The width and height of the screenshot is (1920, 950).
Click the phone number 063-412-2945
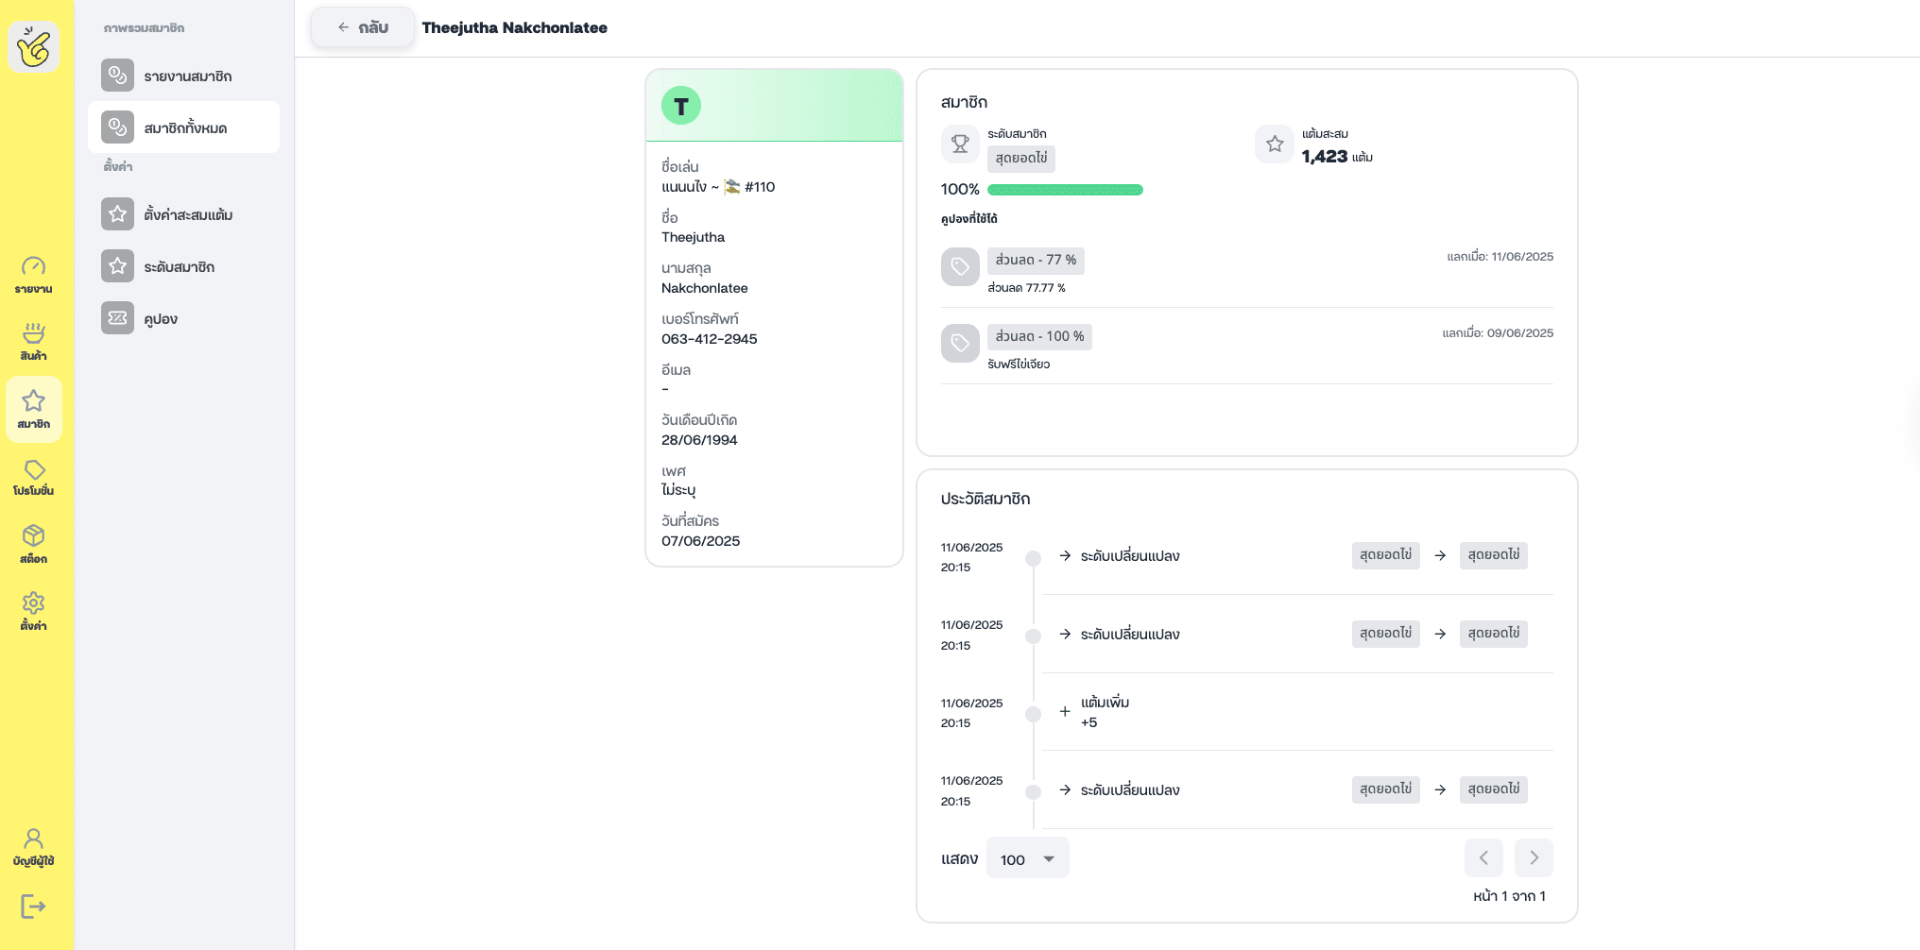710,339
